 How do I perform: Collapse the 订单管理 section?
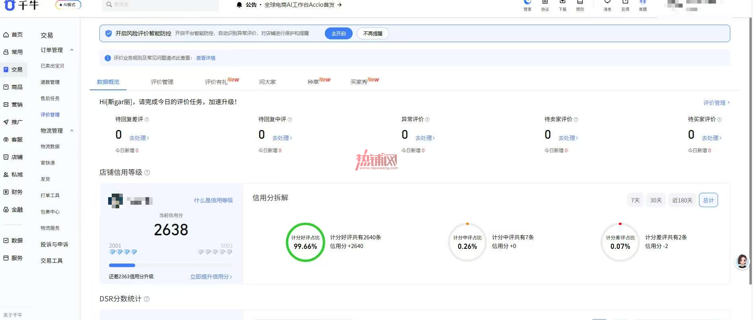click(x=72, y=50)
